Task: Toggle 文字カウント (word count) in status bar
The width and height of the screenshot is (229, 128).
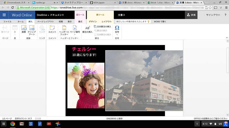Action: 23,118
